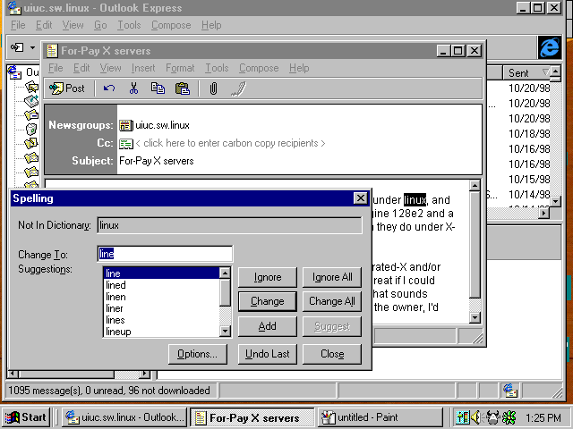Click suggestions list scroll down arrow
Image resolution: width=573 pixels, height=429 pixels.
(225, 331)
